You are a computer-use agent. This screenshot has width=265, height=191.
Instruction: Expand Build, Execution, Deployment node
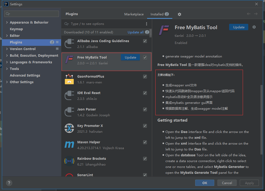(x=7, y=55)
